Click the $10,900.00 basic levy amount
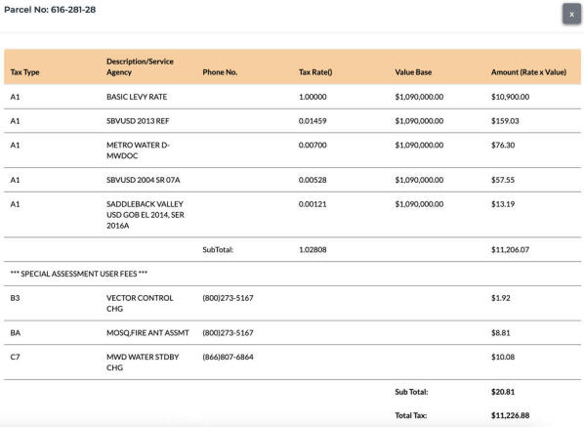This screenshot has width=584, height=427. coord(510,97)
